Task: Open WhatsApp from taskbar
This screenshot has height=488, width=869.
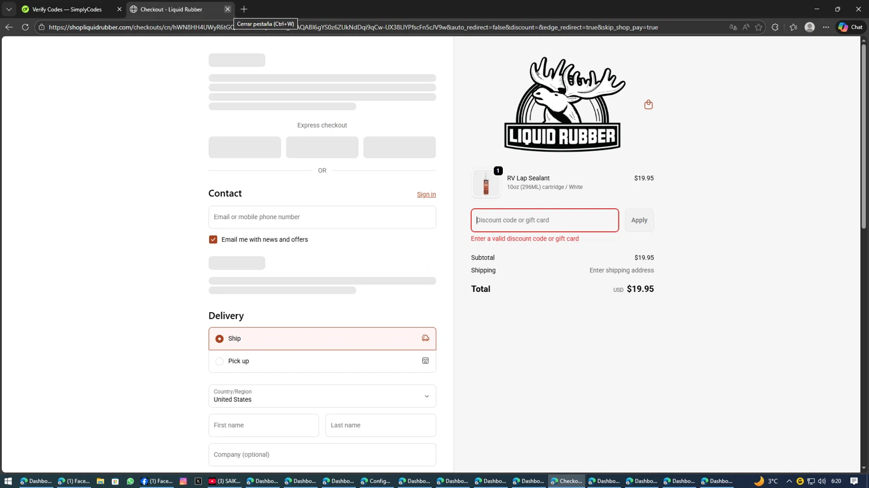Action: (130, 481)
